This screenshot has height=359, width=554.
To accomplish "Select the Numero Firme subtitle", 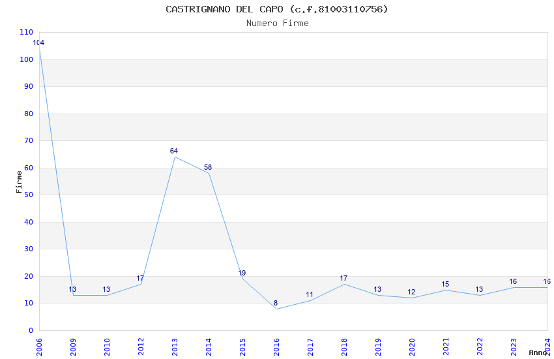I will 278,23.
